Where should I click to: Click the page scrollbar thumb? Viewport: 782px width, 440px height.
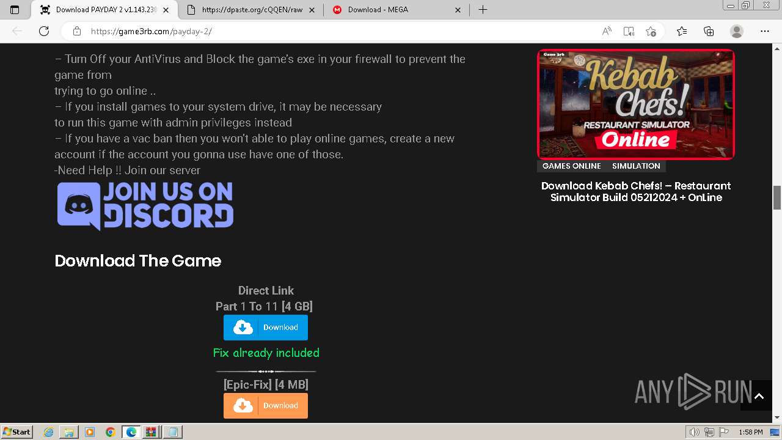777,197
